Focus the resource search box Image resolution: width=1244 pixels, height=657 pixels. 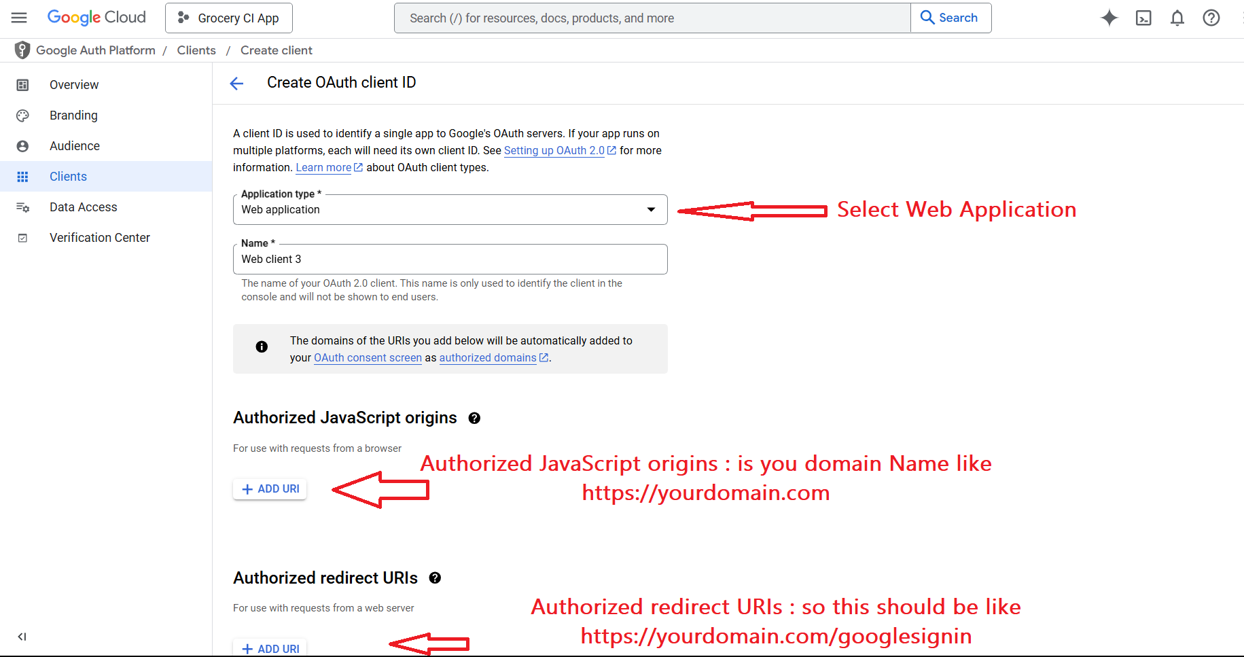pos(652,18)
